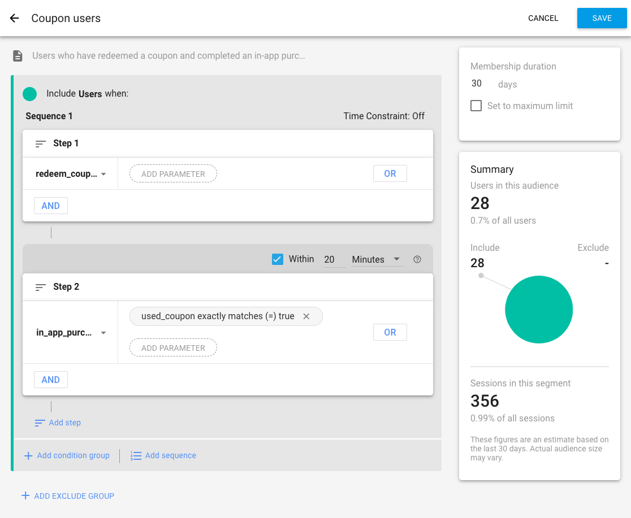
Task: Edit the membership duration days field
Action: point(477,84)
